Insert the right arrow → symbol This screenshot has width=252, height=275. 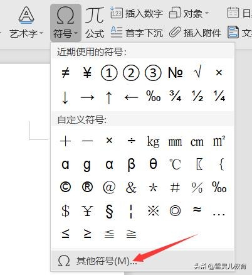tap(87, 97)
